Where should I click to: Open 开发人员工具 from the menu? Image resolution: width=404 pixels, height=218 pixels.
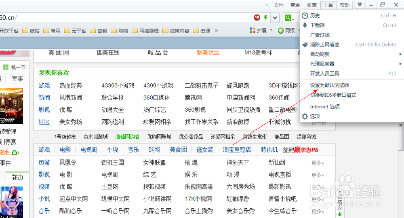352,74
